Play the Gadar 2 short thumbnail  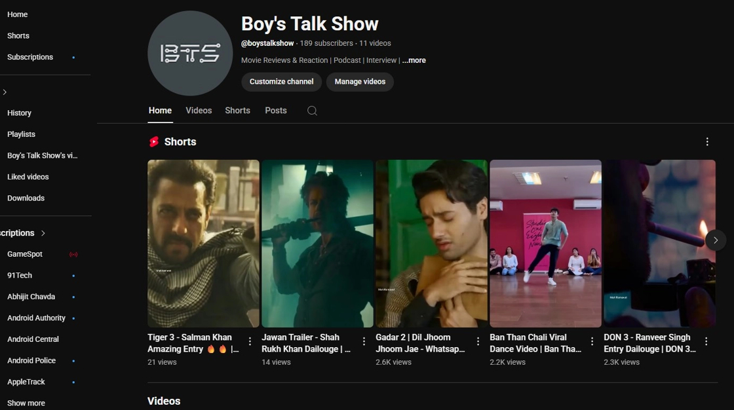coord(431,244)
